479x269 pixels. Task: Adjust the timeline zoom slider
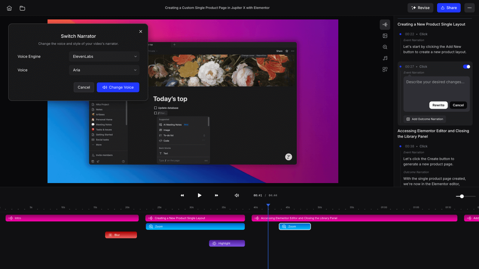pos(463,196)
